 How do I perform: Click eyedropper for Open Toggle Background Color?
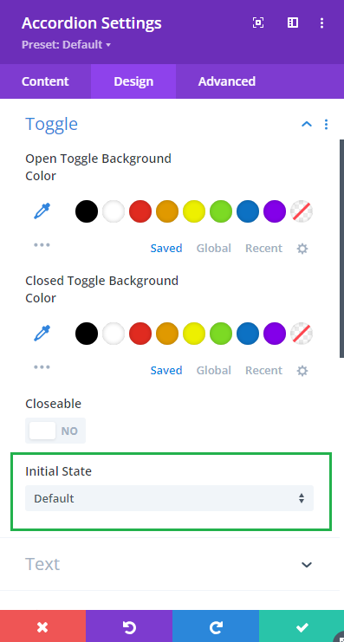coord(42,211)
